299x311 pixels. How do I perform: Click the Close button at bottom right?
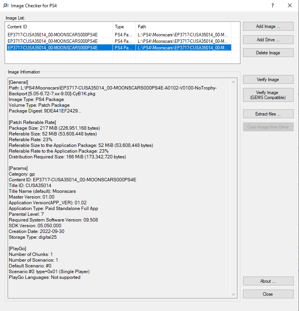[268, 294]
